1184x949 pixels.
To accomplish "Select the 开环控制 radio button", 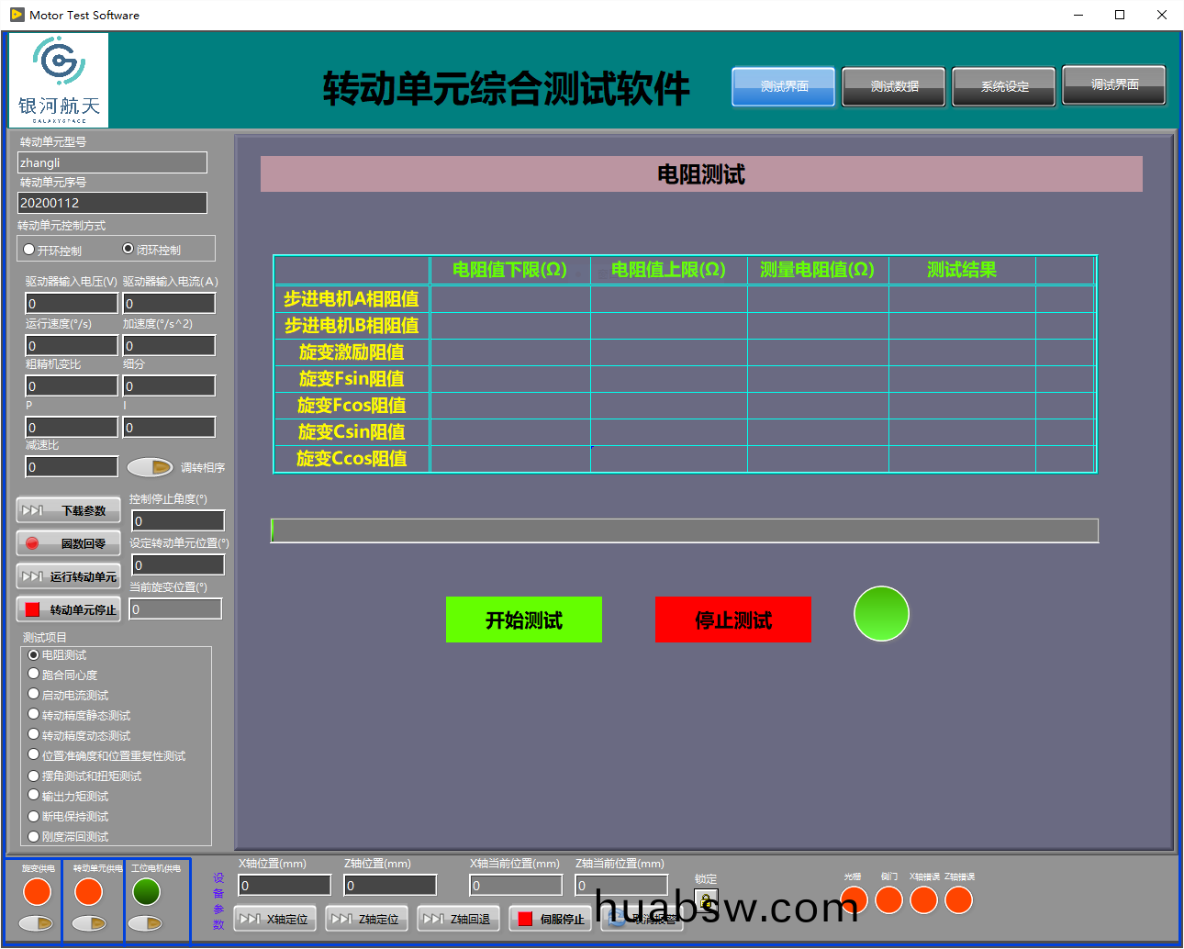I will click(29, 250).
